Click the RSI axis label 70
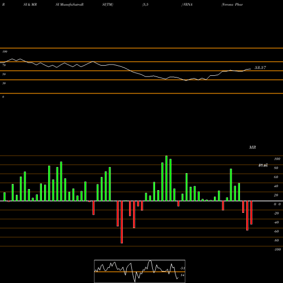The width and height of the screenshot is (283, 283). (4, 65)
